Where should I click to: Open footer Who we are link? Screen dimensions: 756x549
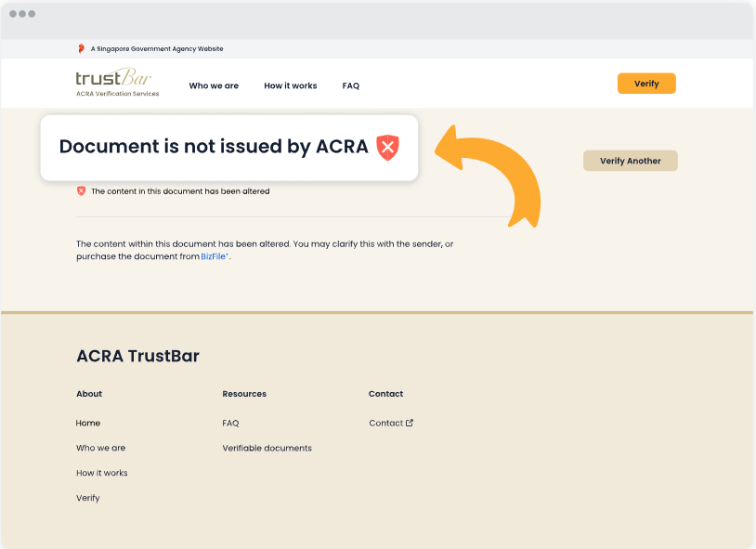(100, 448)
